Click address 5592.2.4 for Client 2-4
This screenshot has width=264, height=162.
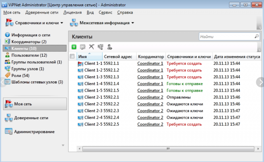coord(111,117)
